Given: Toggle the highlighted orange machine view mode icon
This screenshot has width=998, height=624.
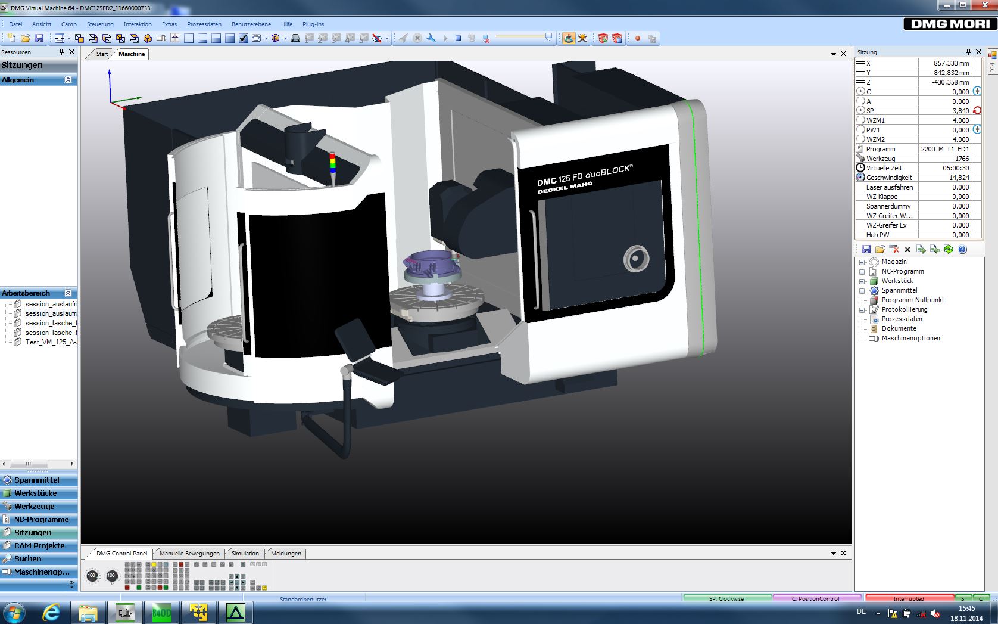Looking at the screenshot, I should [570, 39].
